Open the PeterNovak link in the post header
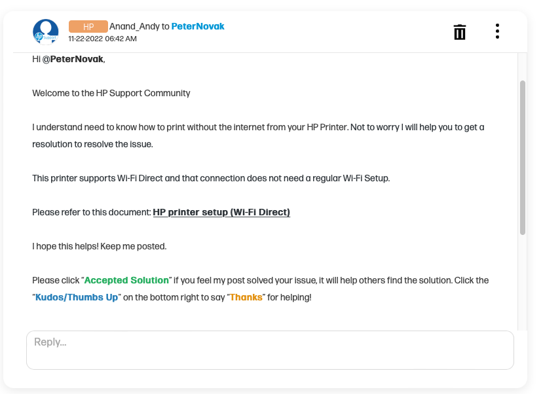The width and height of the screenshot is (543, 394). [198, 27]
